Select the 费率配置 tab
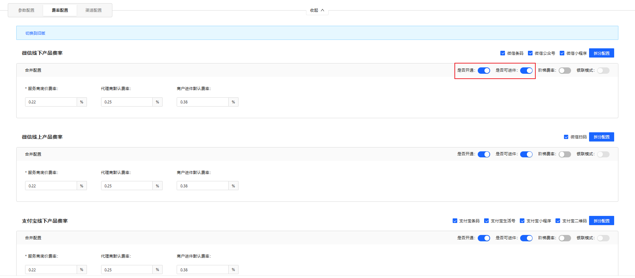This screenshot has width=635, height=278. 60,10
